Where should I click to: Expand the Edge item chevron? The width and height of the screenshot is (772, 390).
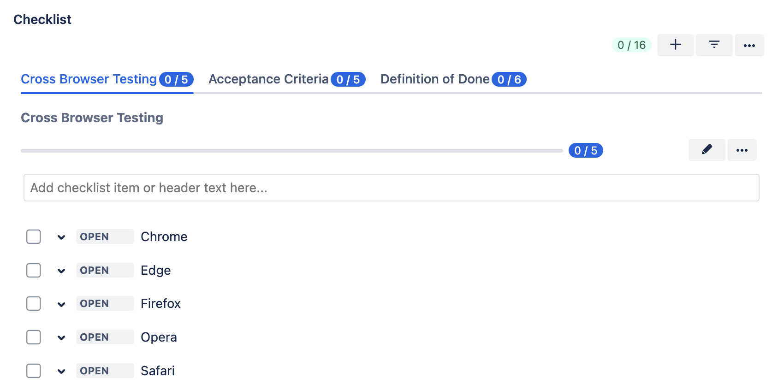point(61,271)
